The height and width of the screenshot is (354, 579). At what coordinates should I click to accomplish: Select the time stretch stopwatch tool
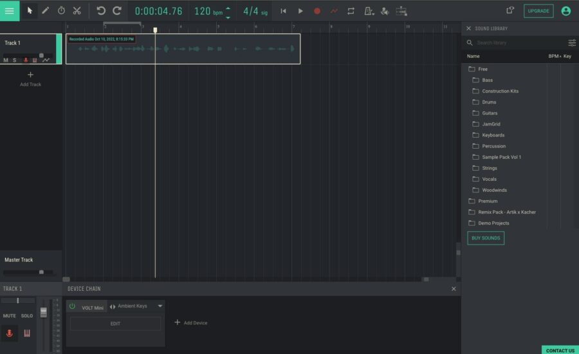[x=61, y=11]
